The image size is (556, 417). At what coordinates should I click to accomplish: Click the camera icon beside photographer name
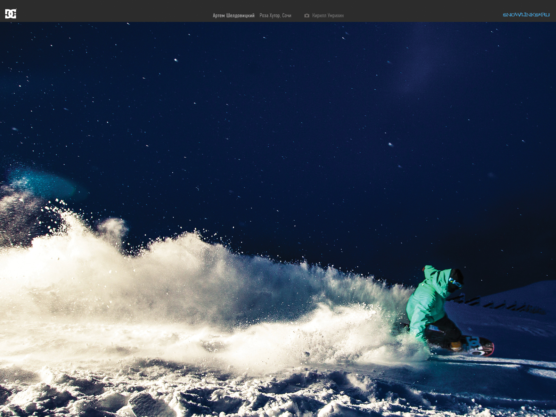(x=307, y=16)
